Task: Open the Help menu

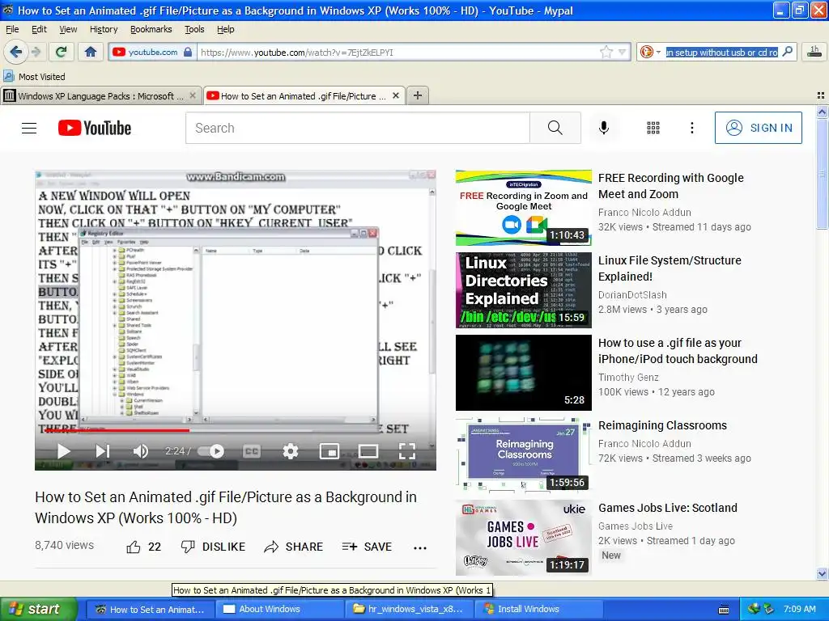Action: (226, 29)
